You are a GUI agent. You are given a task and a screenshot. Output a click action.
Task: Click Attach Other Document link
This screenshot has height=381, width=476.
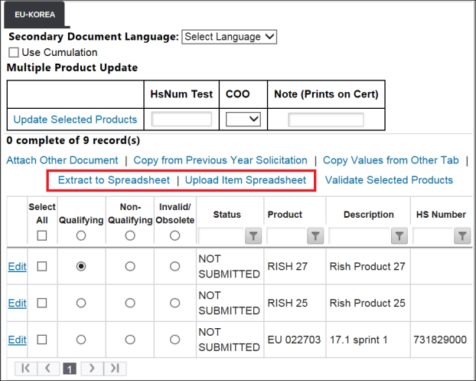(62, 160)
